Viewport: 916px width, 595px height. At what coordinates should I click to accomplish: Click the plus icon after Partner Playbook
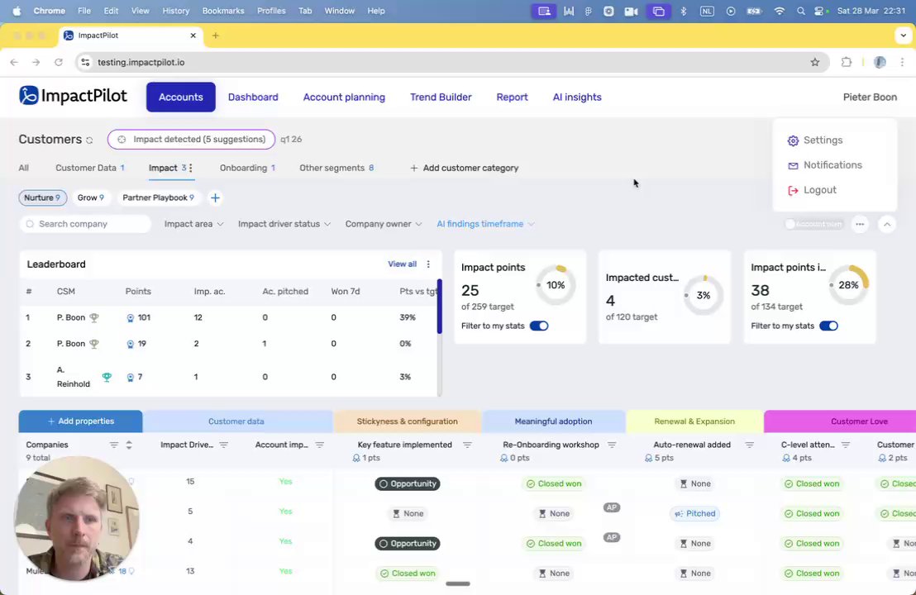pos(215,198)
